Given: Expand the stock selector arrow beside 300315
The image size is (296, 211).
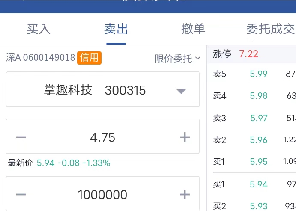Looking at the screenshot, I should pos(181,91).
